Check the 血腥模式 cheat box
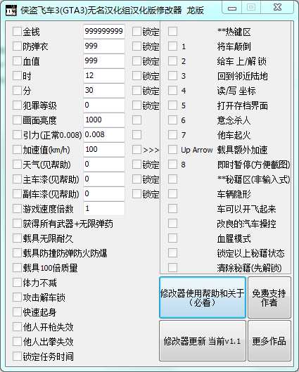Viewport: 299px width, 372px height. pos(172,238)
